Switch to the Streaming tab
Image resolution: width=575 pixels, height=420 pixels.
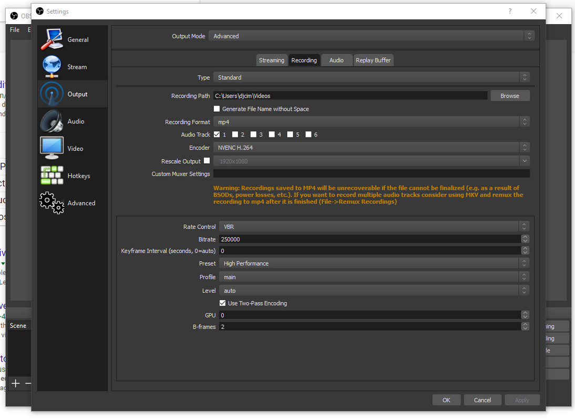(x=271, y=60)
